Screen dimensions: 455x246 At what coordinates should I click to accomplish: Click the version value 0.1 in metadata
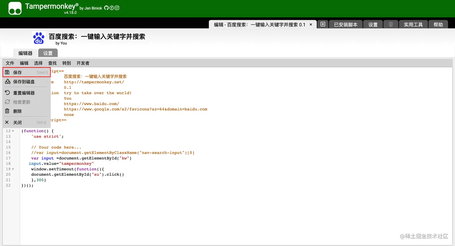[68, 87]
